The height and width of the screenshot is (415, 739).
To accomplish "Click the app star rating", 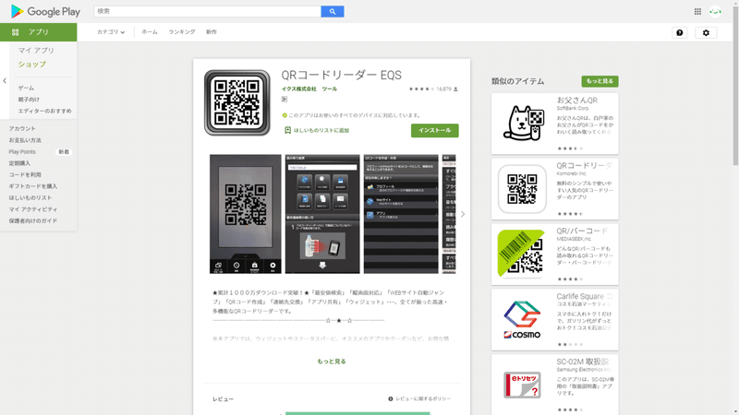I will [x=421, y=89].
